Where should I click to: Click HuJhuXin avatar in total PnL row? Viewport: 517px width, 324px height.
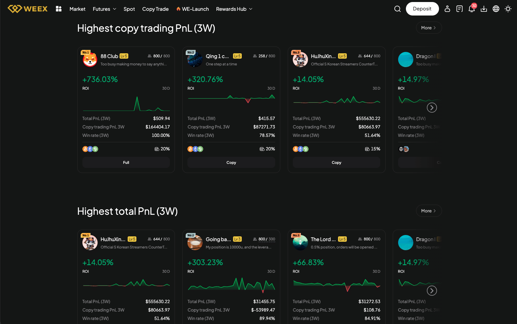click(x=90, y=243)
